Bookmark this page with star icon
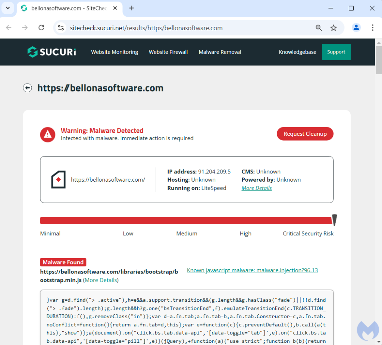Viewport: 382px width, 345px height. [x=334, y=28]
